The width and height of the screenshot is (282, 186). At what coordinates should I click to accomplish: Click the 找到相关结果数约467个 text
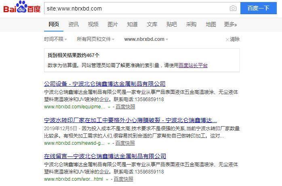click(x=74, y=55)
